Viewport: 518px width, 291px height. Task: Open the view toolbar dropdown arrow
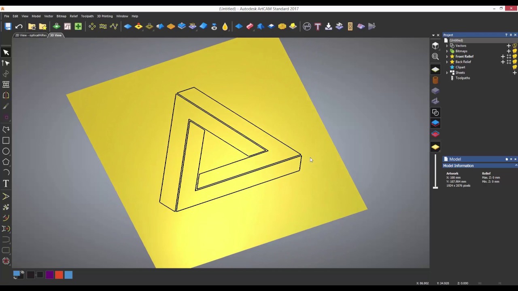point(433,35)
